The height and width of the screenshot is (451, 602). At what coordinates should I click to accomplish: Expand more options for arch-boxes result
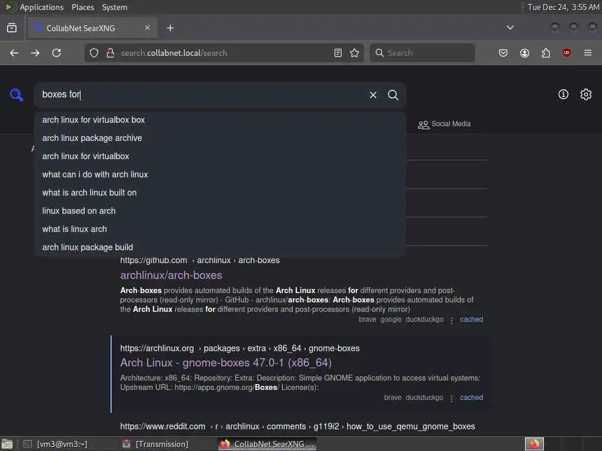pos(451,320)
